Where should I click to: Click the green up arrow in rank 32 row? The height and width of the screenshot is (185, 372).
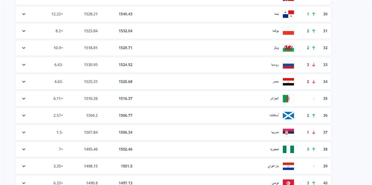(x=313, y=48)
